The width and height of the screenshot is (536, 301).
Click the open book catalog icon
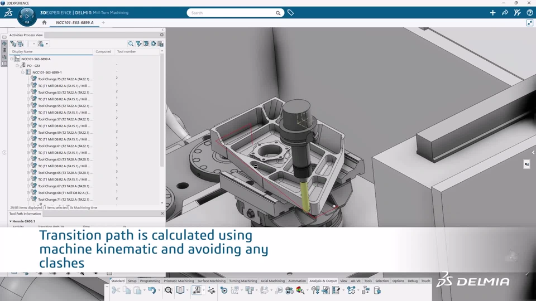pyautogui.click(x=180, y=290)
